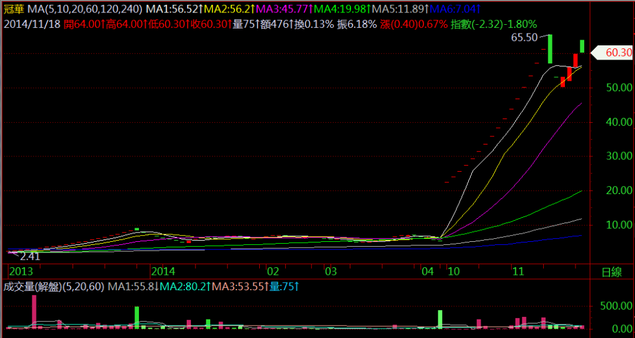Click the tallest pink volume bar in 2013
The image size is (635, 338).
click(x=34, y=311)
